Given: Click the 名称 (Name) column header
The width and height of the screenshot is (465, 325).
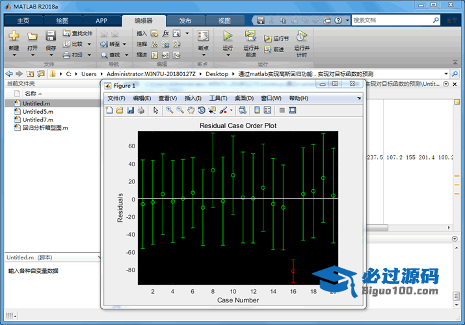Looking at the screenshot, I should 31,94.
